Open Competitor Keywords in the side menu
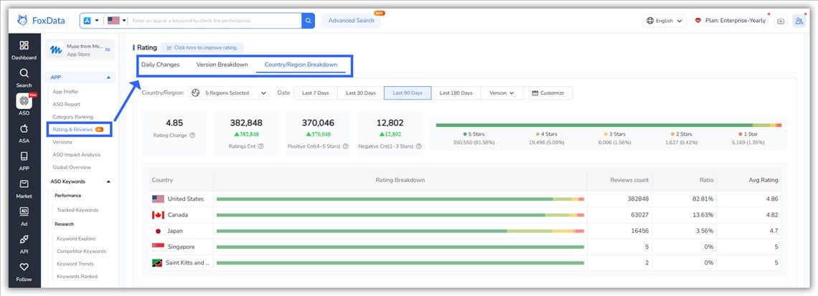The height and width of the screenshot is (296, 818). point(81,251)
